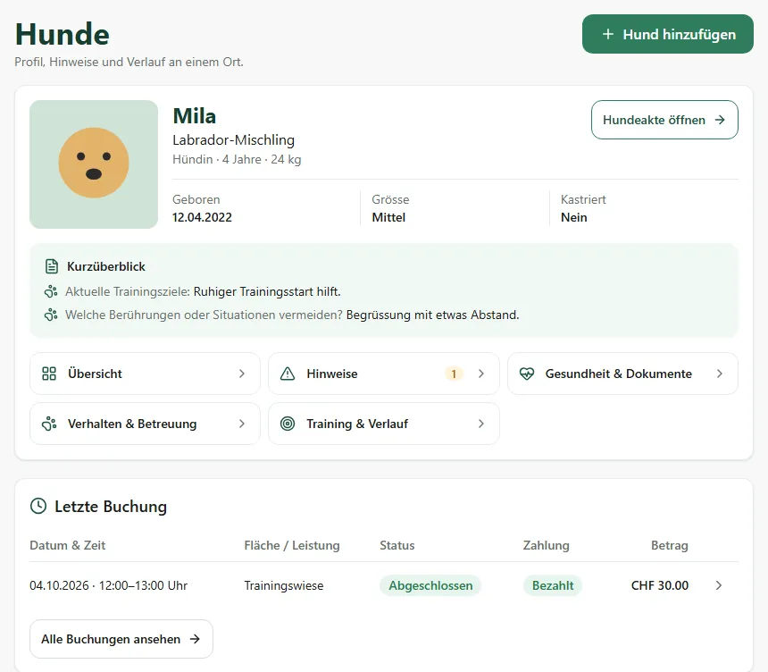Open the Hundeakte for Mila
The image size is (768, 672).
(x=664, y=120)
